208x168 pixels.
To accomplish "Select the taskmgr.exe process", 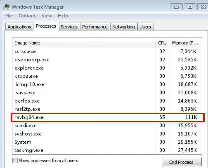I will pos(107,150).
